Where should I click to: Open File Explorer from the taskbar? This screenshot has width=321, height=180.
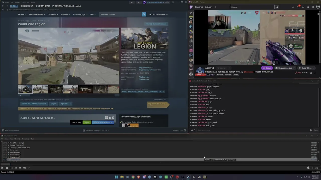[x=122, y=177]
